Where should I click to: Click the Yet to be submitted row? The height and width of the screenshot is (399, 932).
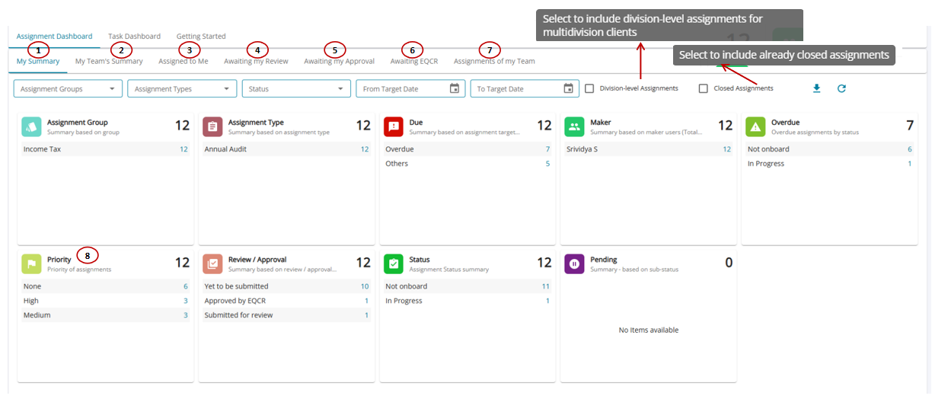click(236, 286)
